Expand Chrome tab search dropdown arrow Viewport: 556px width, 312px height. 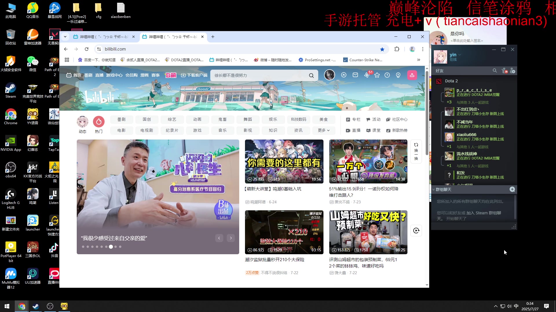pyautogui.click(x=65, y=37)
